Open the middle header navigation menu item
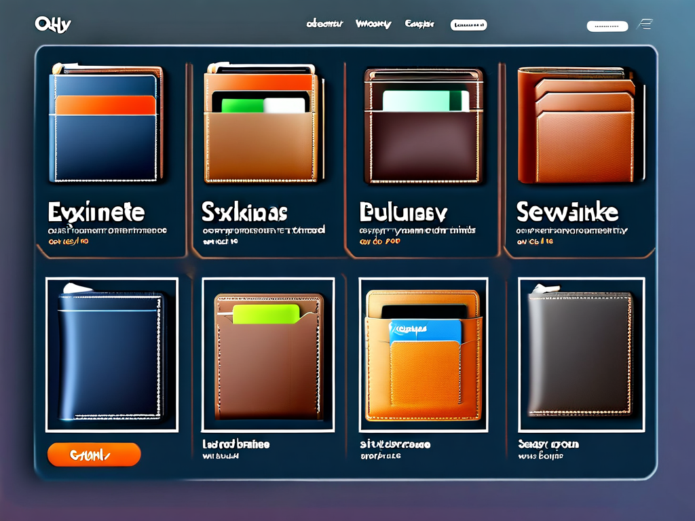Screen dimensions: 695x521 pyautogui.click(x=373, y=24)
